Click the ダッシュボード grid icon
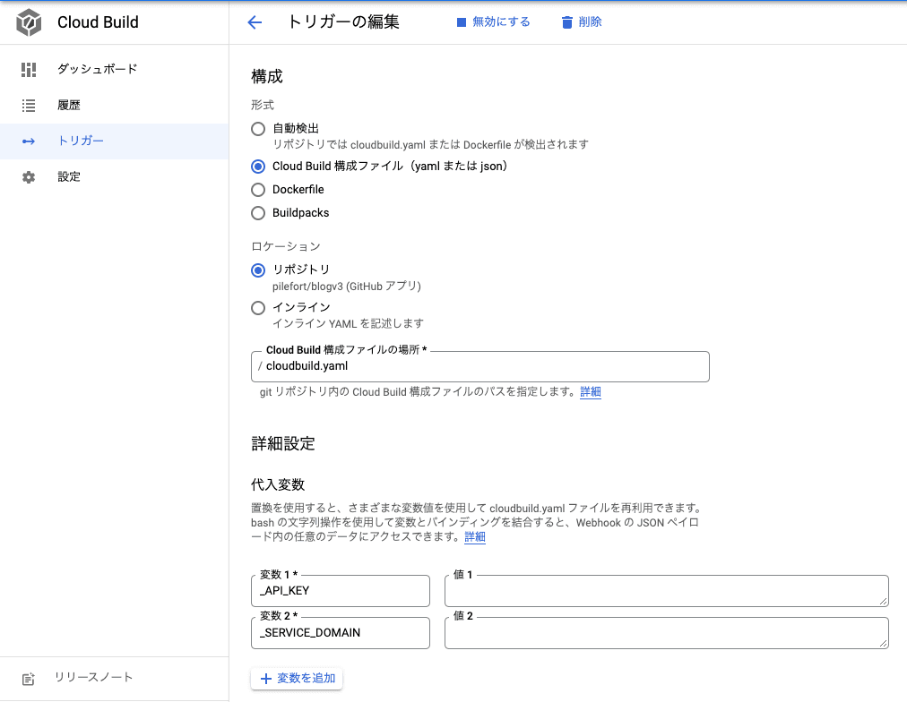The height and width of the screenshot is (702, 907). pyautogui.click(x=28, y=69)
